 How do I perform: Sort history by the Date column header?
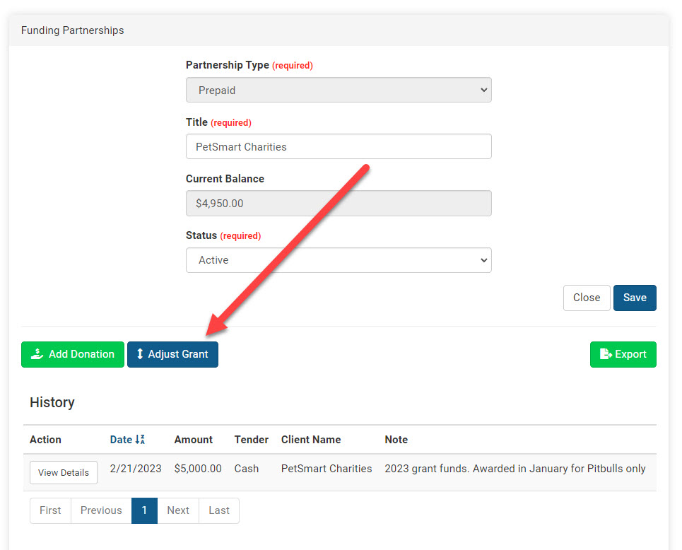point(121,440)
